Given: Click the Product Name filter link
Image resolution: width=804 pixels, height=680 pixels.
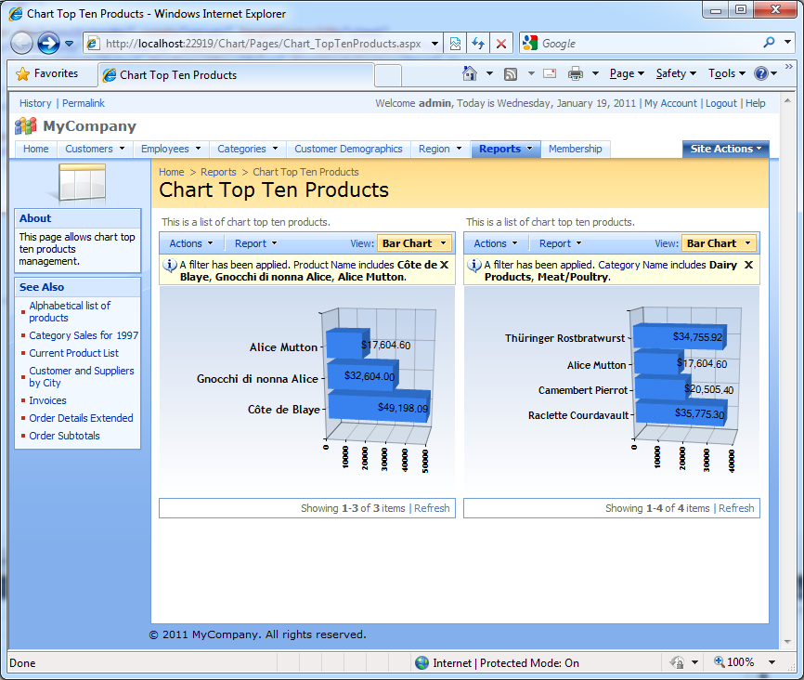Looking at the screenshot, I should pyautogui.click(x=324, y=265).
